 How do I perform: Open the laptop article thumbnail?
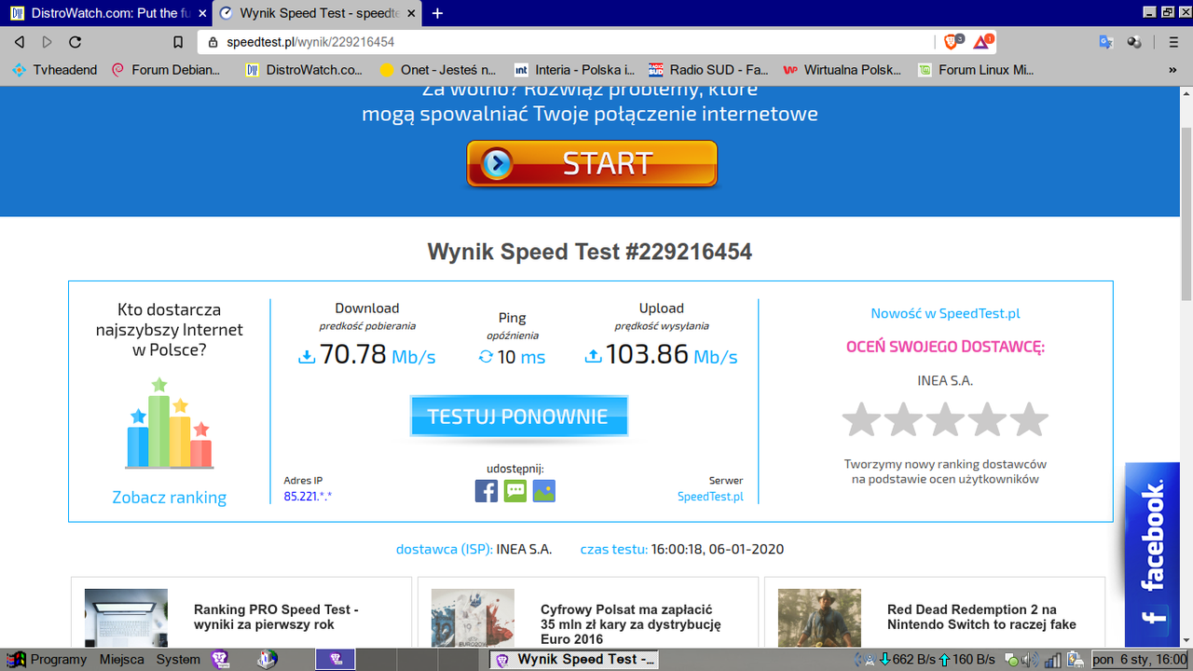[x=127, y=618]
